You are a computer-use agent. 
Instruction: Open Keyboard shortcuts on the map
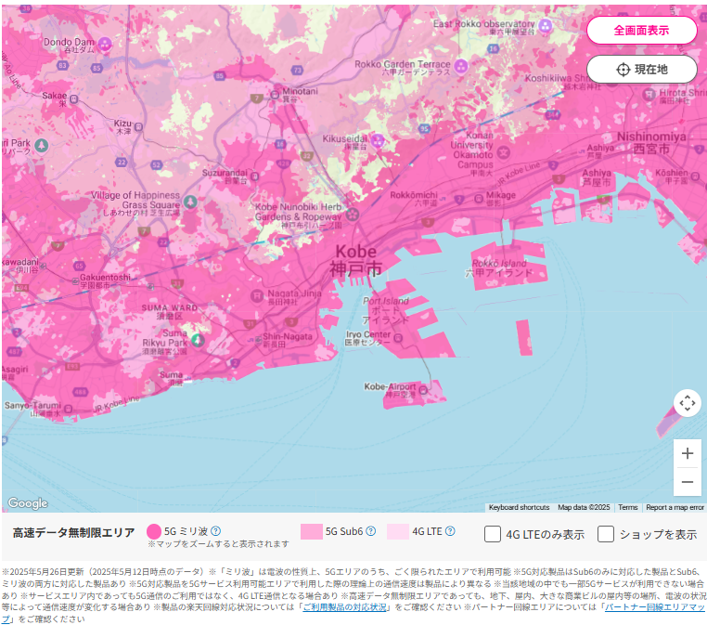click(519, 507)
